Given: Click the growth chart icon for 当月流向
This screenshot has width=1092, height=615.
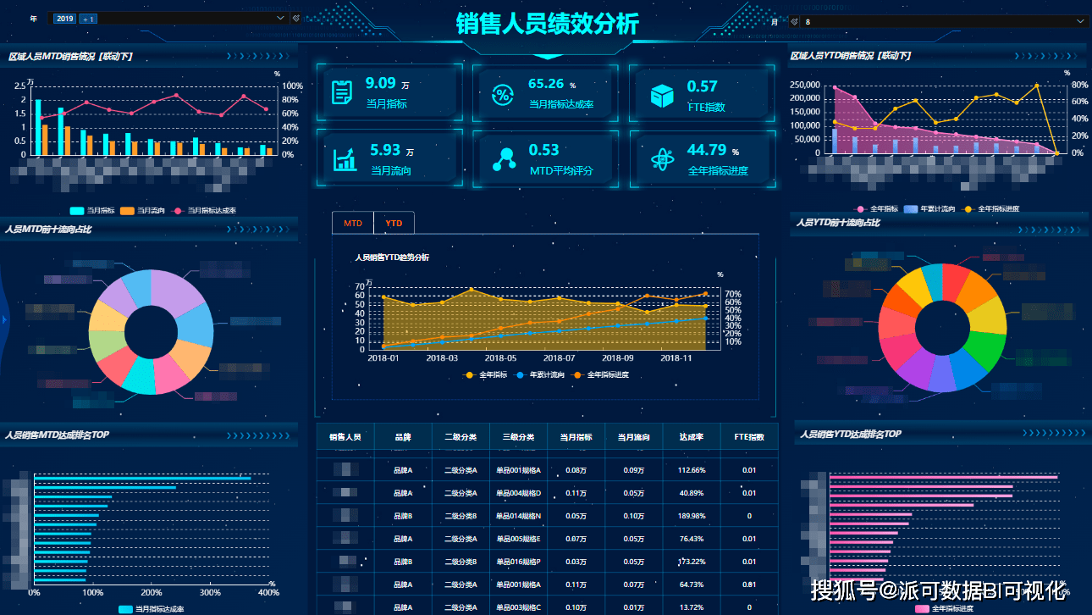Looking at the screenshot, I should (345, 159).
